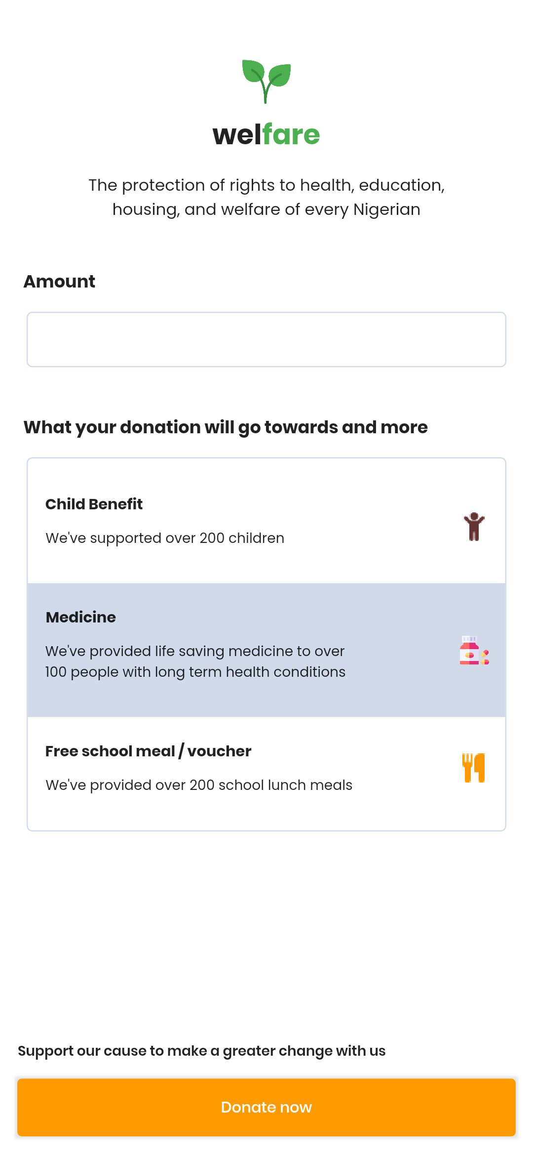
Task: Click "We've supported over 200 children" text
Action: (165, 538)
